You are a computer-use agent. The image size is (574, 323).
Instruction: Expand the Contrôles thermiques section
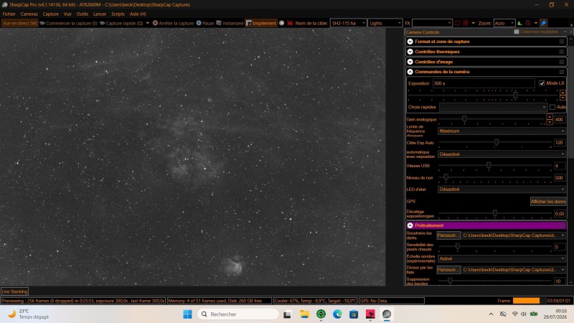pos(410,52)
